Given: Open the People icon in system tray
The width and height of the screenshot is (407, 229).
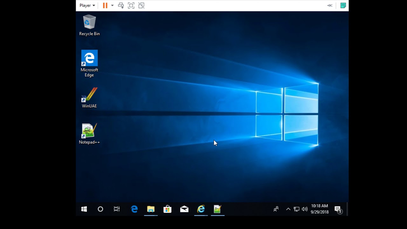Looking at the screenshot, I should pos(276,209).
